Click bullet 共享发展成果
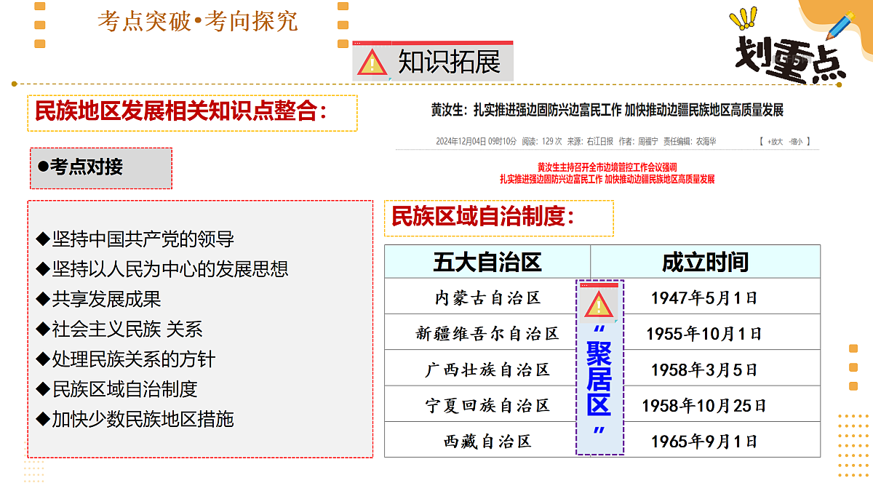The image size is (873, 491). pyautogui.click(x=99, y=299)
